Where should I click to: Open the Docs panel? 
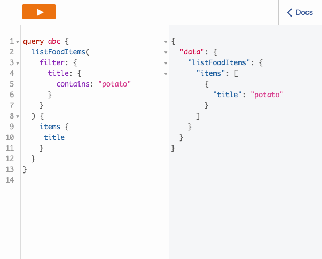coord(300,12)
